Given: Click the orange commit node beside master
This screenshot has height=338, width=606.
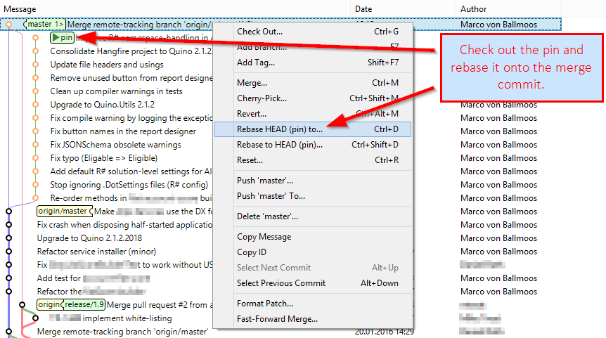Looking at the screenshot, I should click(x=8, y=25).
